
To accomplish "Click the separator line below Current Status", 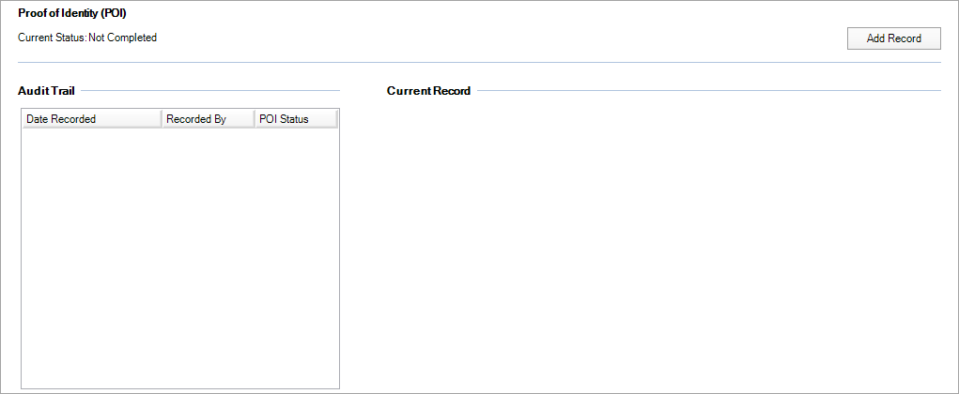I will tap(479, 62).
